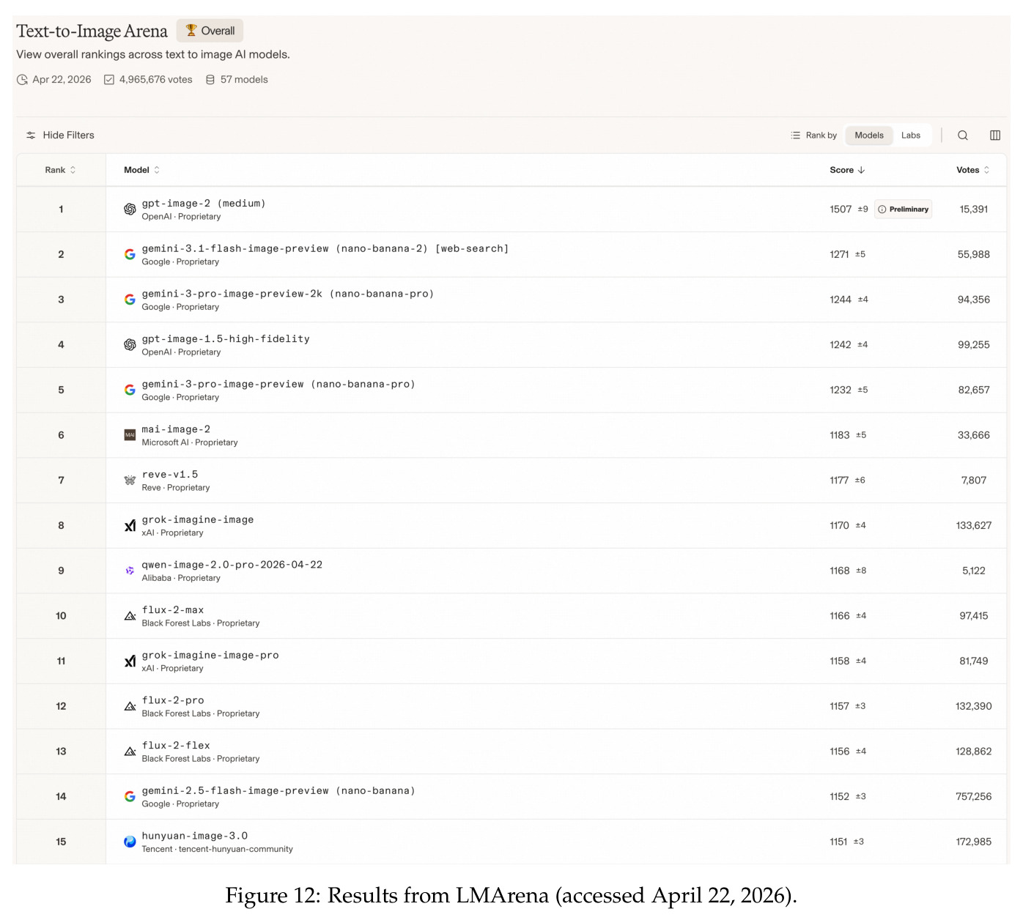Click the Tencent logo beside hunyuan-image-3.0
Viewport: 1023px width, 920px height.
pyautogui.click(x=130, y=842)
